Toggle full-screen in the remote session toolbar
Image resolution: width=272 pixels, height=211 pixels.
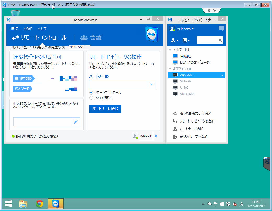pyautogui.click(x=209, y=10)
